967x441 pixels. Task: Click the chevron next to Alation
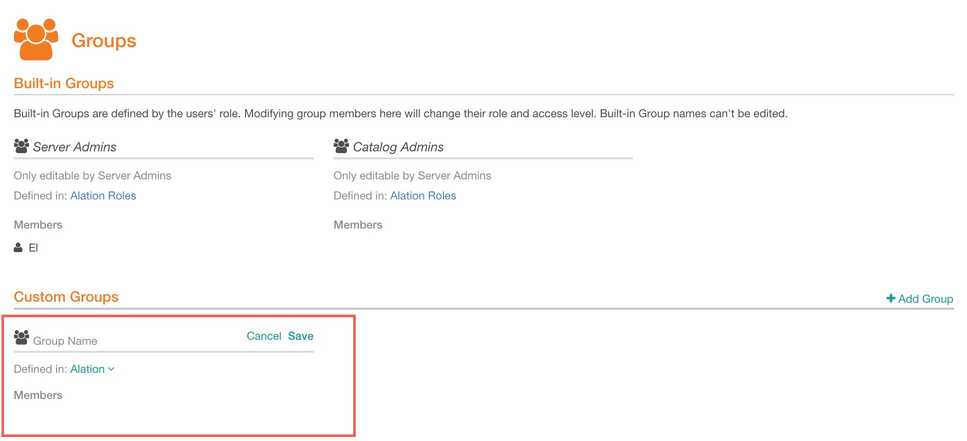[111, 369]
